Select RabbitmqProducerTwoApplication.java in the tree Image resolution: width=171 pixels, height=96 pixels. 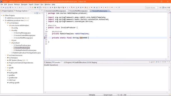27,53
